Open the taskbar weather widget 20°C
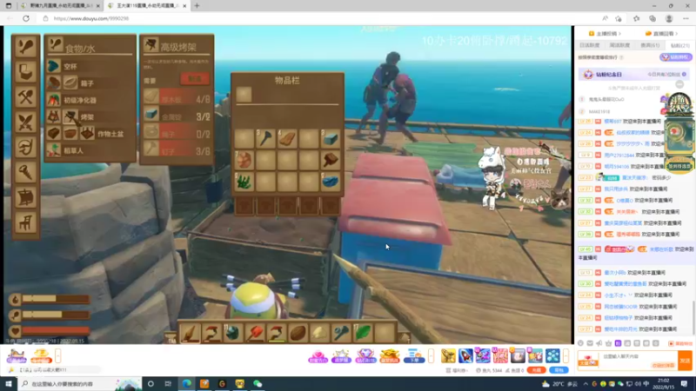The height and width of the screenshot is (391, 696). (x=559, y=384)
